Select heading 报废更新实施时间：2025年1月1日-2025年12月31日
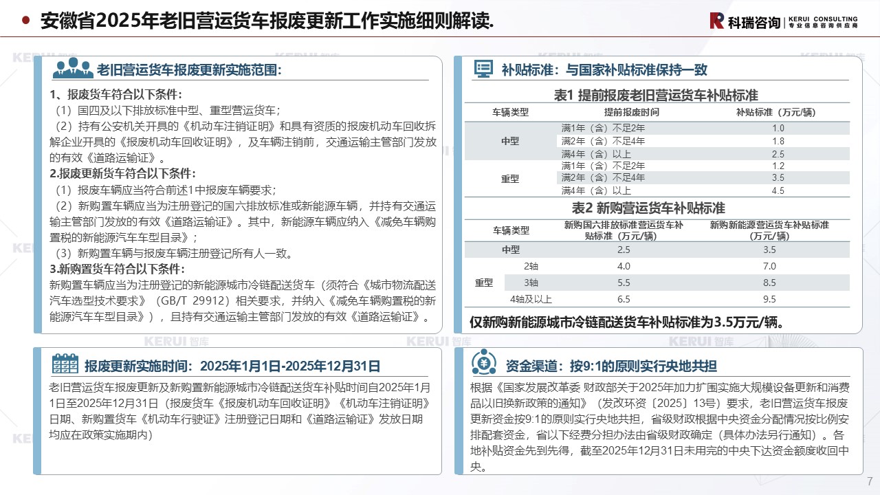Image resolution: width=880 pixels, height=495 pixels. coord(232,365)
